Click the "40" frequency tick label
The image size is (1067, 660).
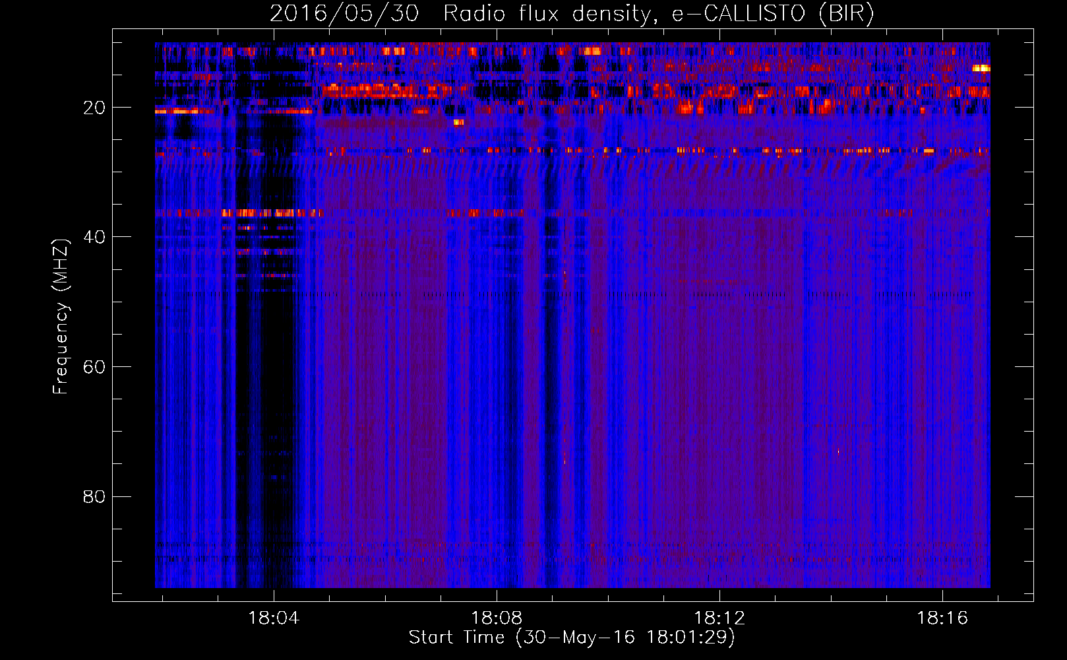[94, 237]
